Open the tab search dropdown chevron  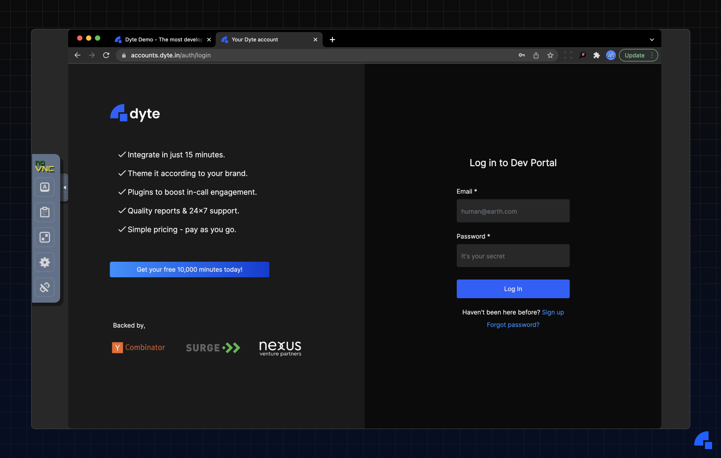pyautogui.click(x=652, y=40)
